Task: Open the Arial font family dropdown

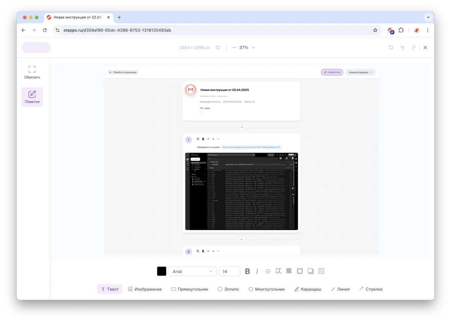Action: coord(192,271)
